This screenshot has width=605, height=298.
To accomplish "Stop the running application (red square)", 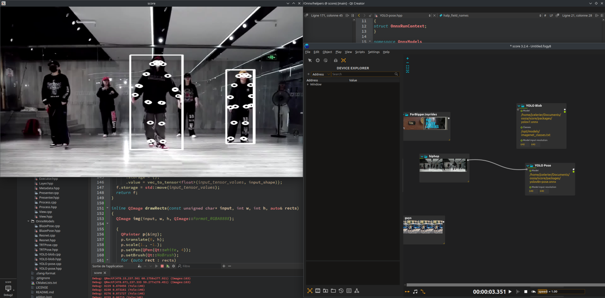I will [x=162, y=266].
